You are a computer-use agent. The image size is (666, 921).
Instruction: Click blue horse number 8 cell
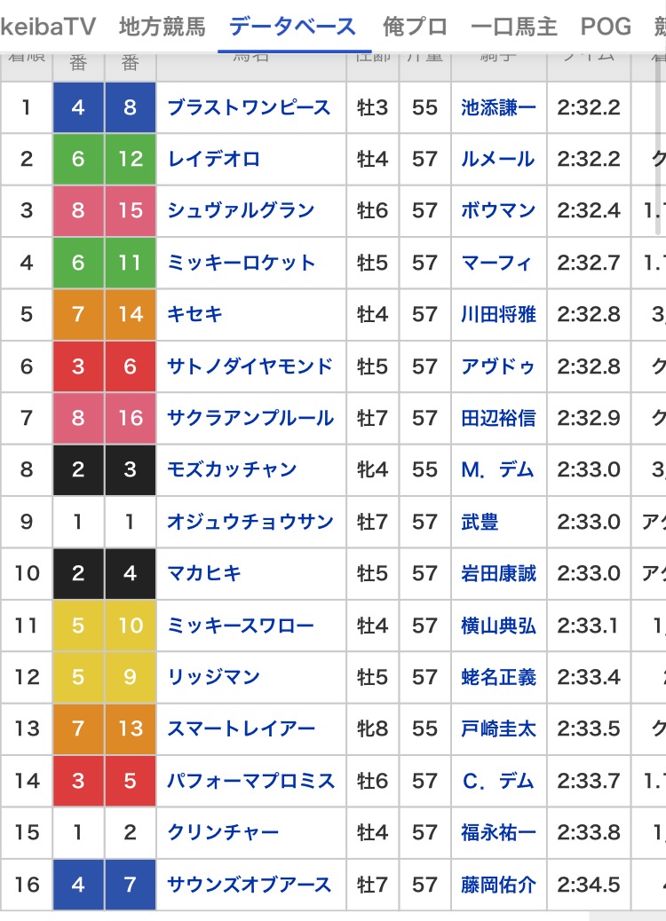131,107
